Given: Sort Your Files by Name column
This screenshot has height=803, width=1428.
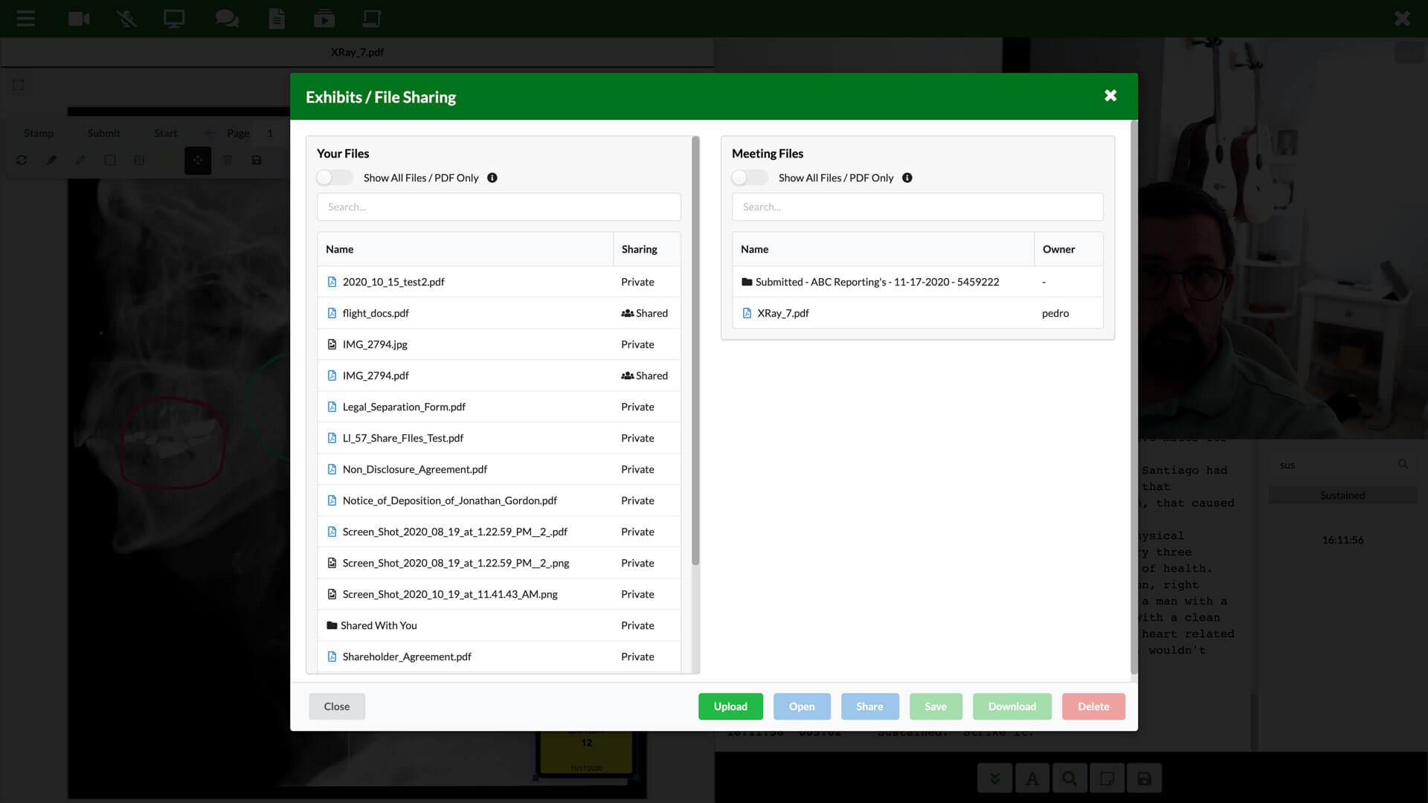Looking at the screenshot, I should pyautogui.click(x=465, y=249).
